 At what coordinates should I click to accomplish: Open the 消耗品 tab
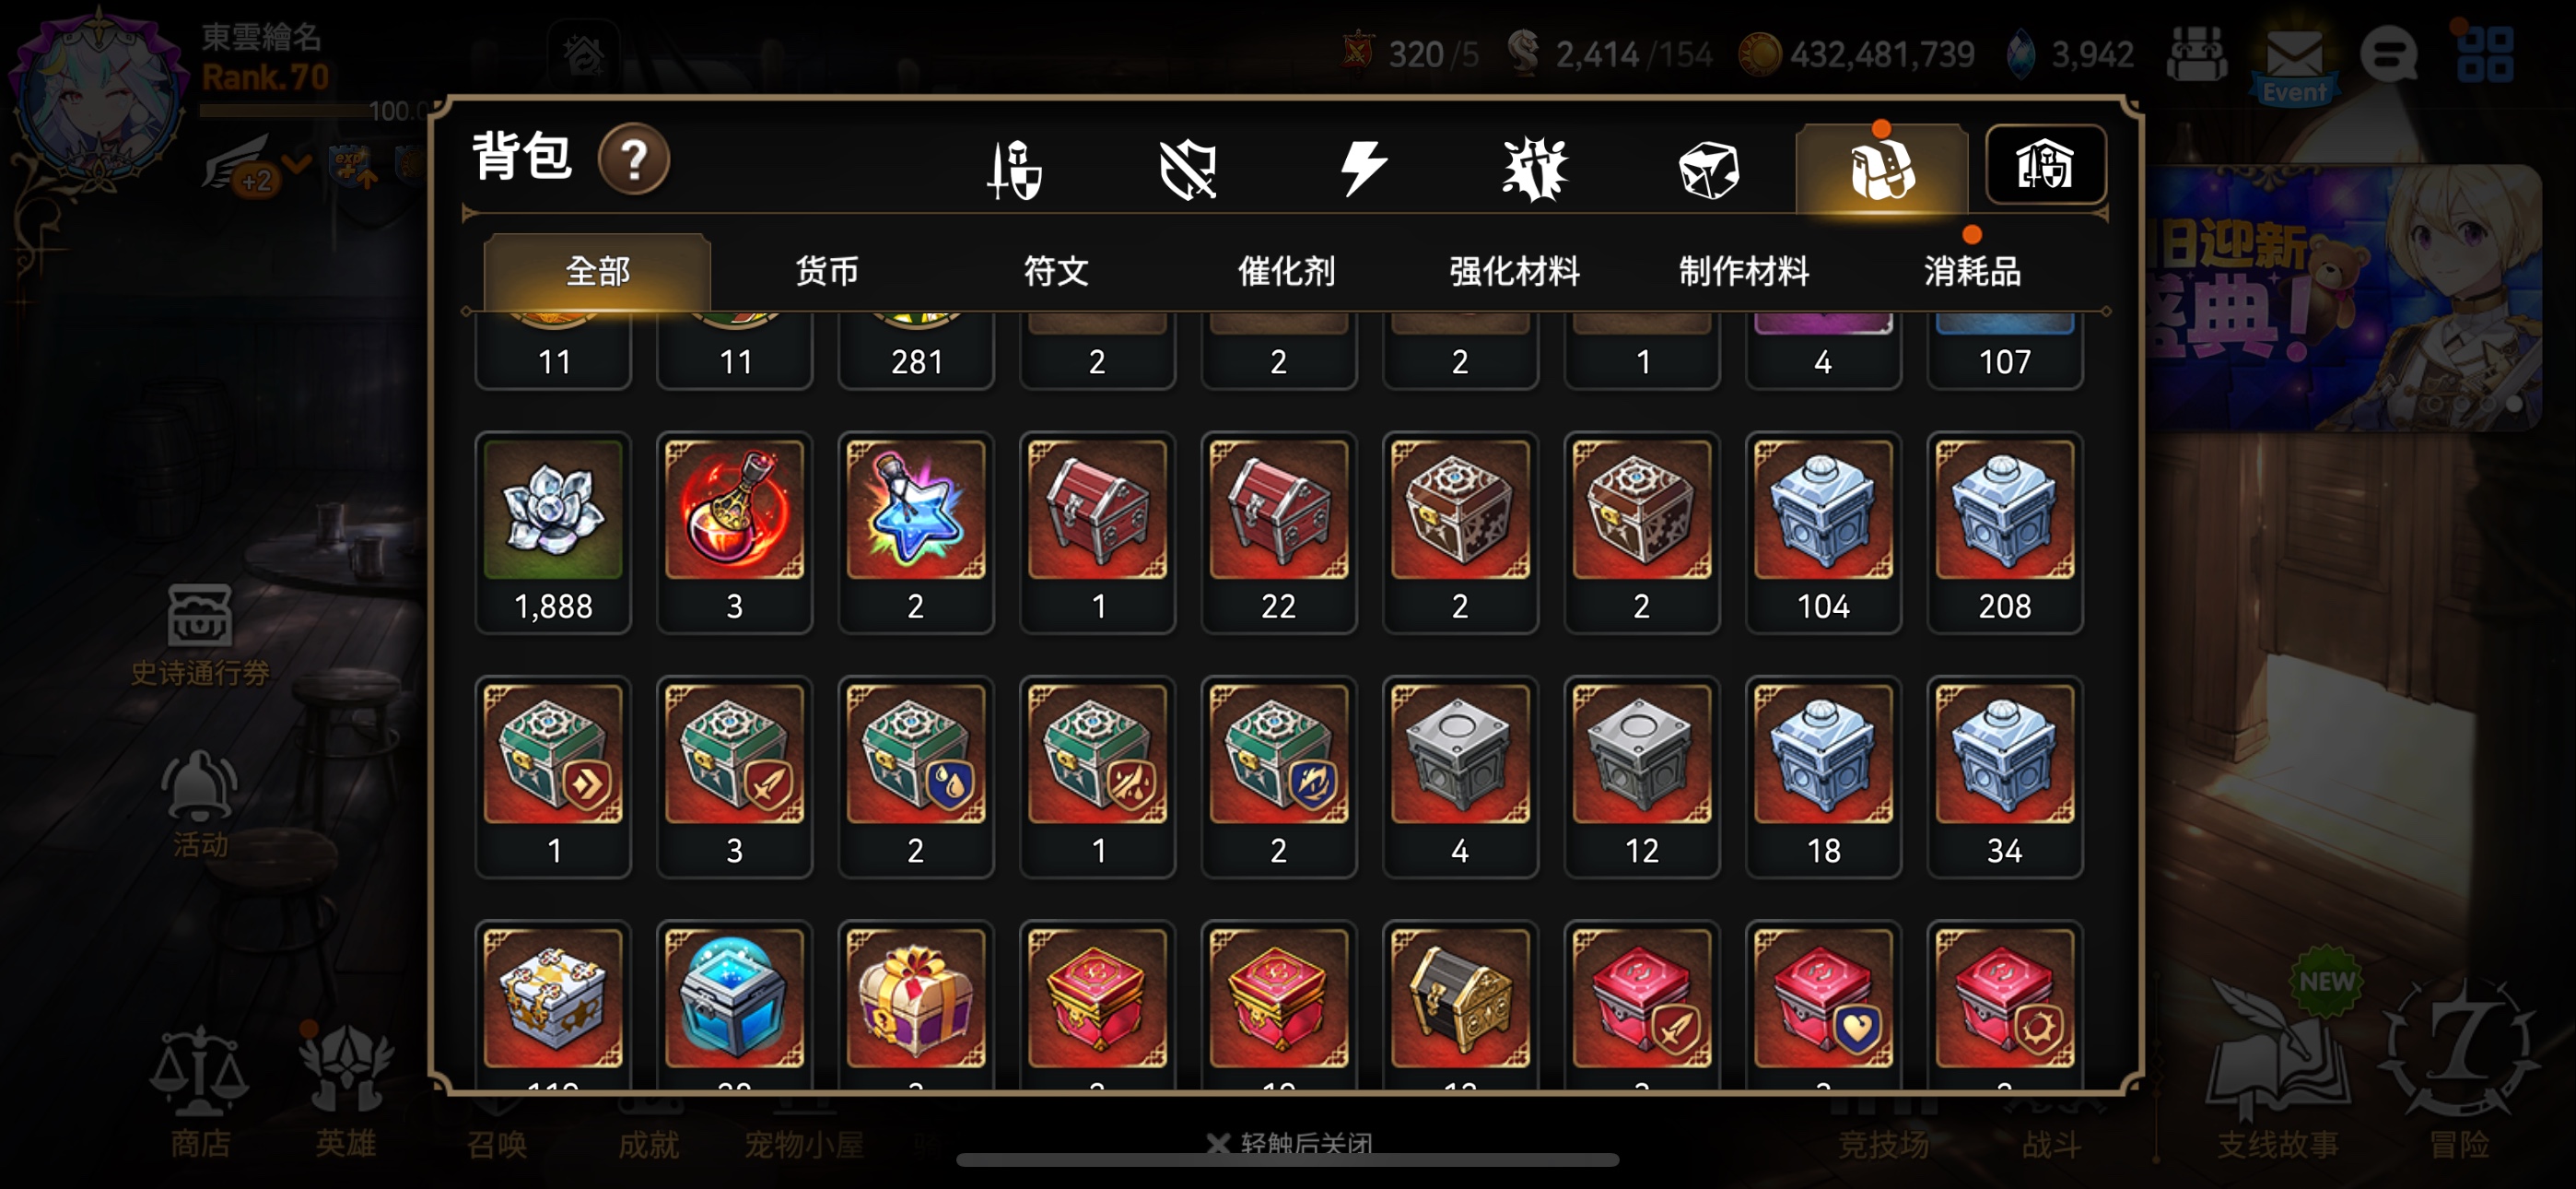1972,271
